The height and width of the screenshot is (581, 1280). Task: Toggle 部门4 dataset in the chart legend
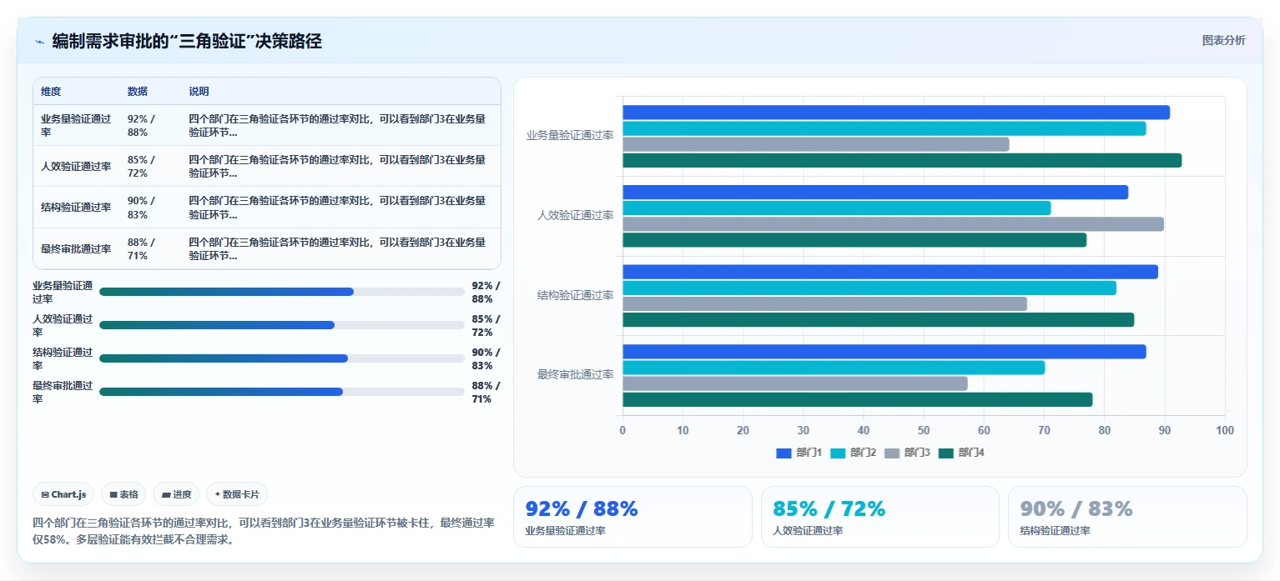[962, 453]
